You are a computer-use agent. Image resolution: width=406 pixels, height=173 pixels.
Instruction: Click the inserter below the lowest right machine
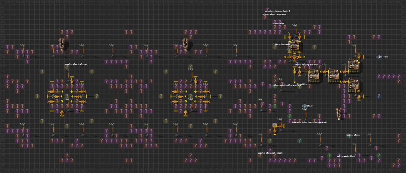[359, 97]
